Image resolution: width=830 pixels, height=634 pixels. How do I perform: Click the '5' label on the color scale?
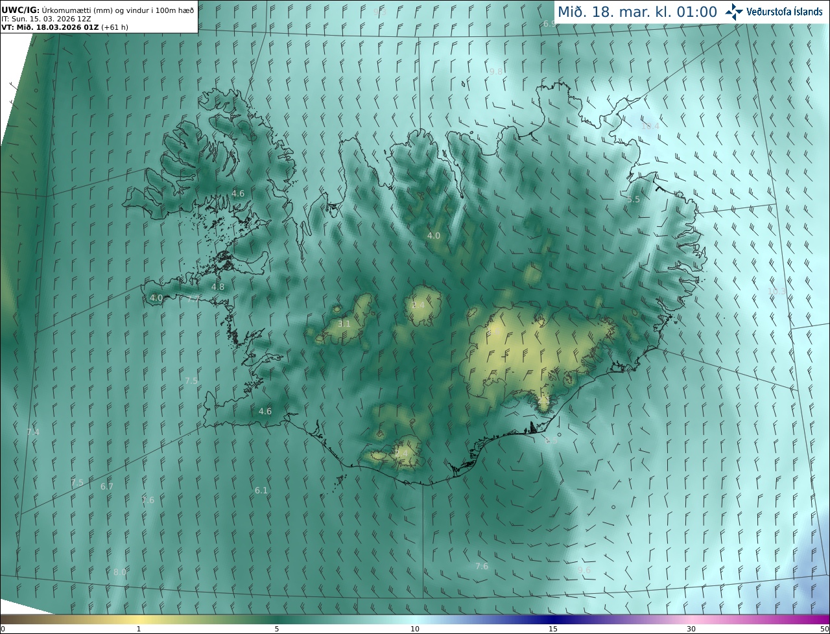(277, 629)
